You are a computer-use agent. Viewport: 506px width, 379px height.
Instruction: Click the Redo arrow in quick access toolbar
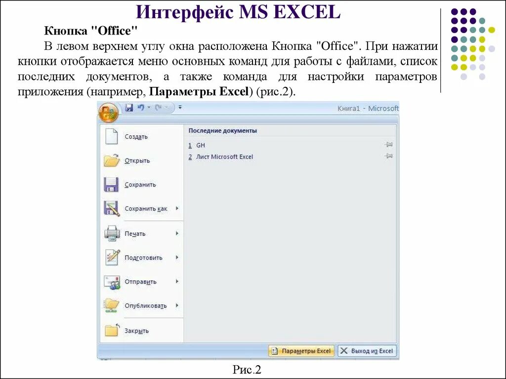click(x=158, y=107)
